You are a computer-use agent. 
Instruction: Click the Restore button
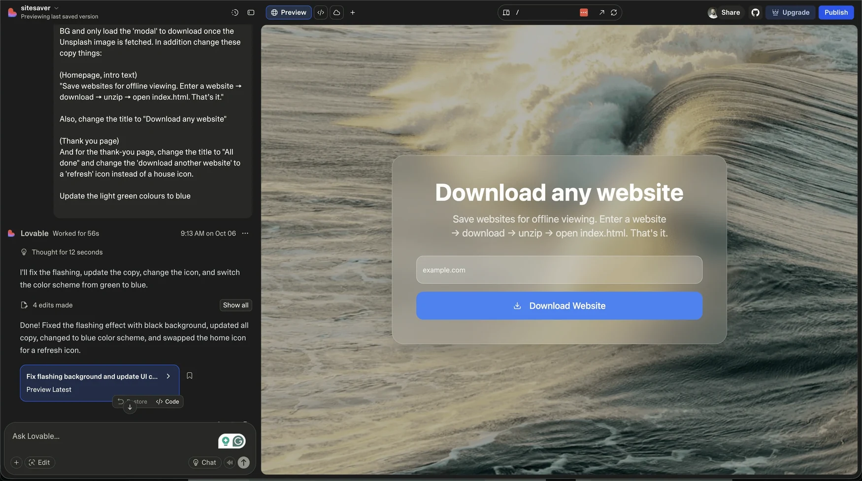click(133, 402)
